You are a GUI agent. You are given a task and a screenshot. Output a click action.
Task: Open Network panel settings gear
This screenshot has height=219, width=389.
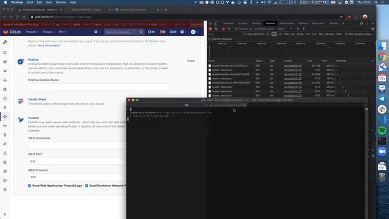pyautogui.click(x=373, y=29)
